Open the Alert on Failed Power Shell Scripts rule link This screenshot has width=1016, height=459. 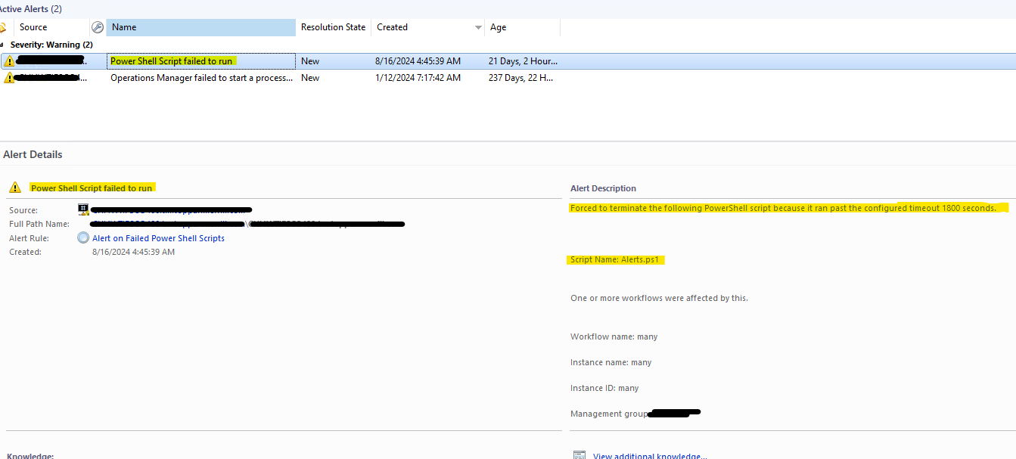tap(159, 237)
